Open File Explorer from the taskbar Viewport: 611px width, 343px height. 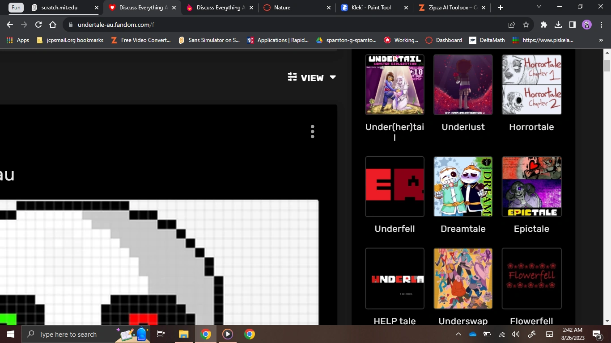tap(183, 334)
